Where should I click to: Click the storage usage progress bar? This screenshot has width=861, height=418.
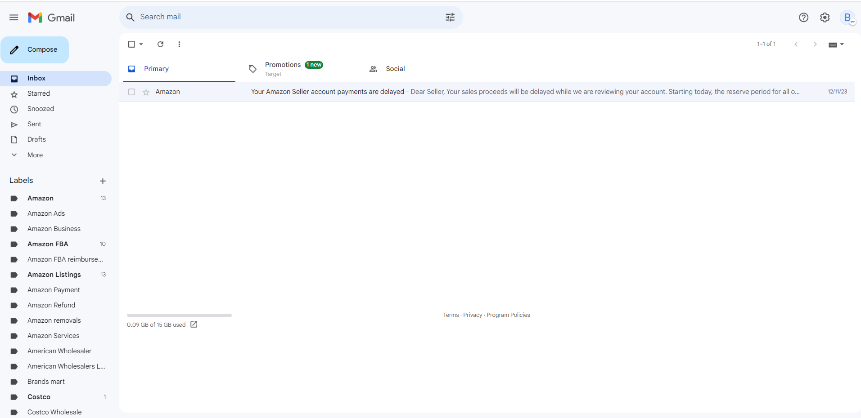click(x=179, y=315)
